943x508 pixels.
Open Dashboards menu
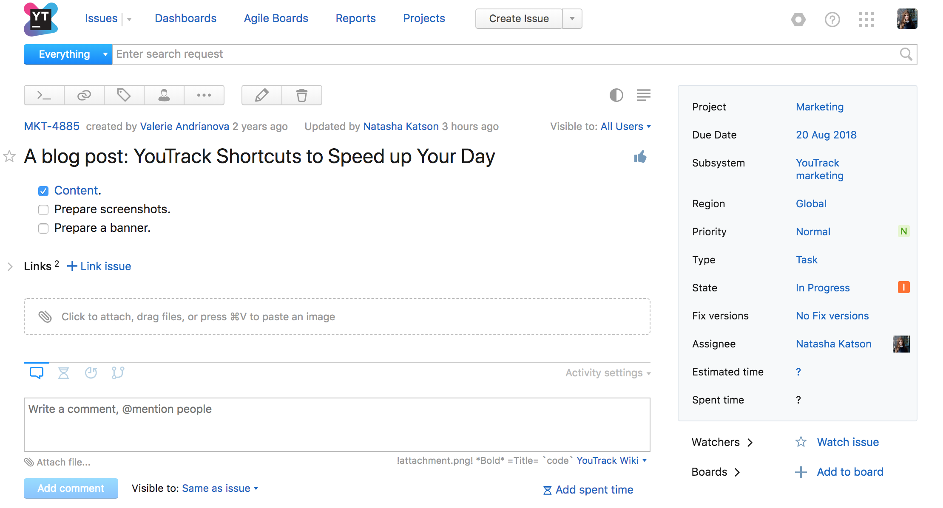tap(185, 18)
